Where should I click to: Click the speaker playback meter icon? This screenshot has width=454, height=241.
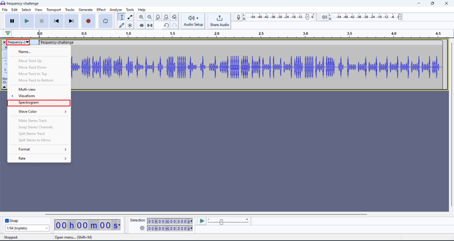[324, 18]
